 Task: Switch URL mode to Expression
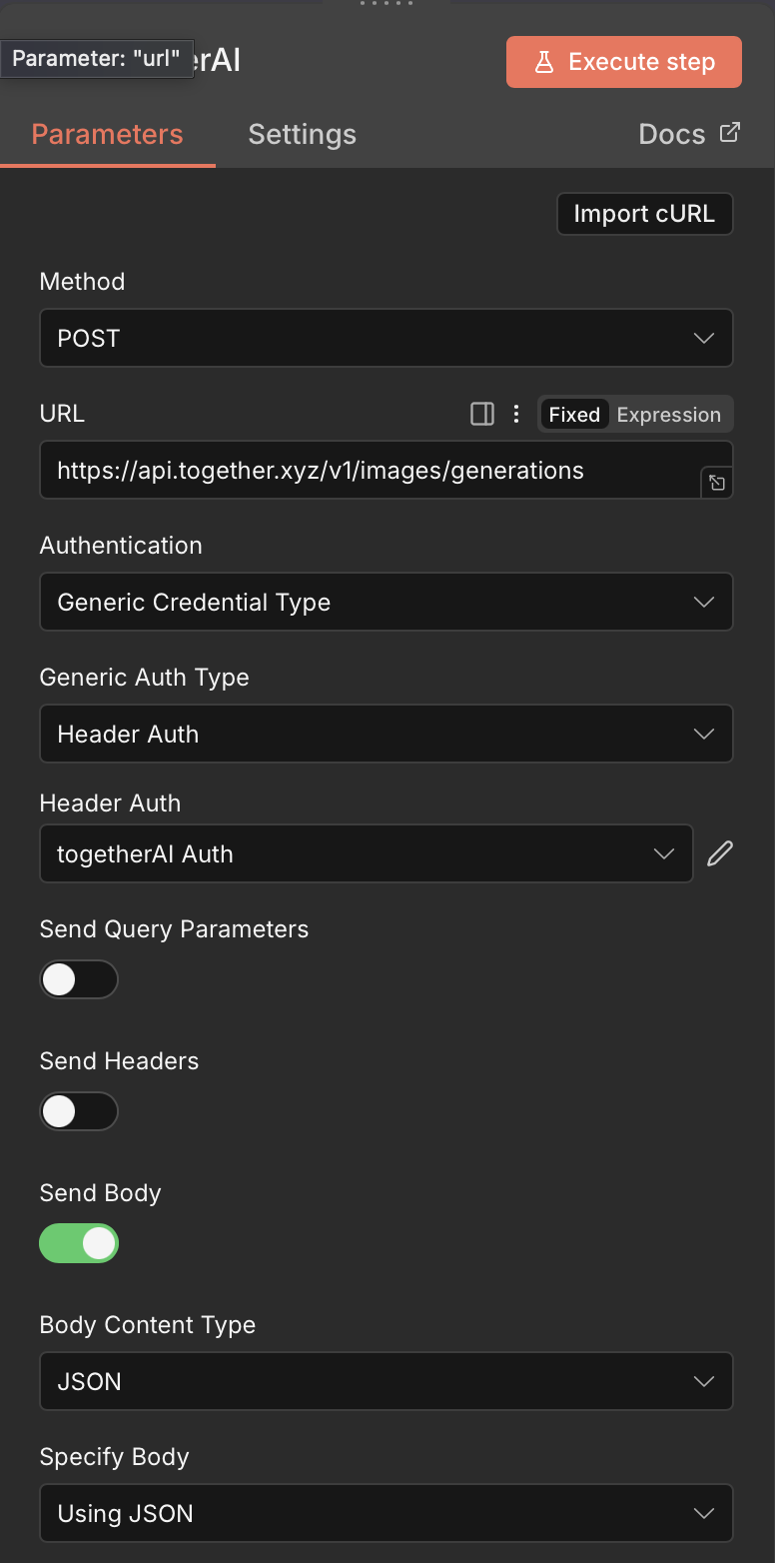click(x=668, y=415)
